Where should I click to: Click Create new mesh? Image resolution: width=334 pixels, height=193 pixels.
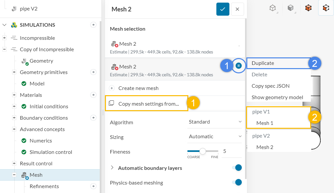tap(138, 88)
